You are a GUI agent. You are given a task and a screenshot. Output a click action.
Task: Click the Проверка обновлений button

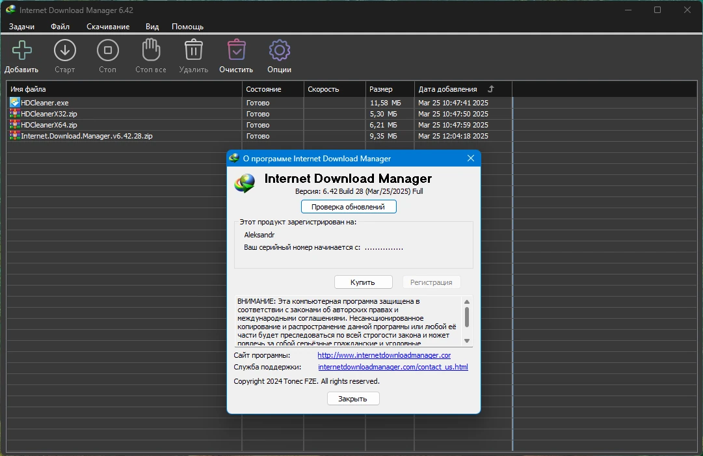(349, 207)
